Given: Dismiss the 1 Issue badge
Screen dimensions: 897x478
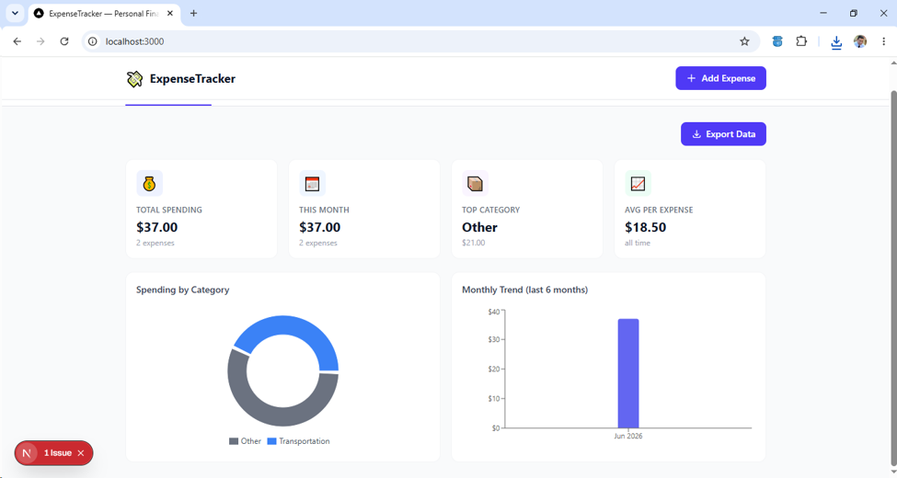Looking at the screenshot, I should click(x=81, y=453).
